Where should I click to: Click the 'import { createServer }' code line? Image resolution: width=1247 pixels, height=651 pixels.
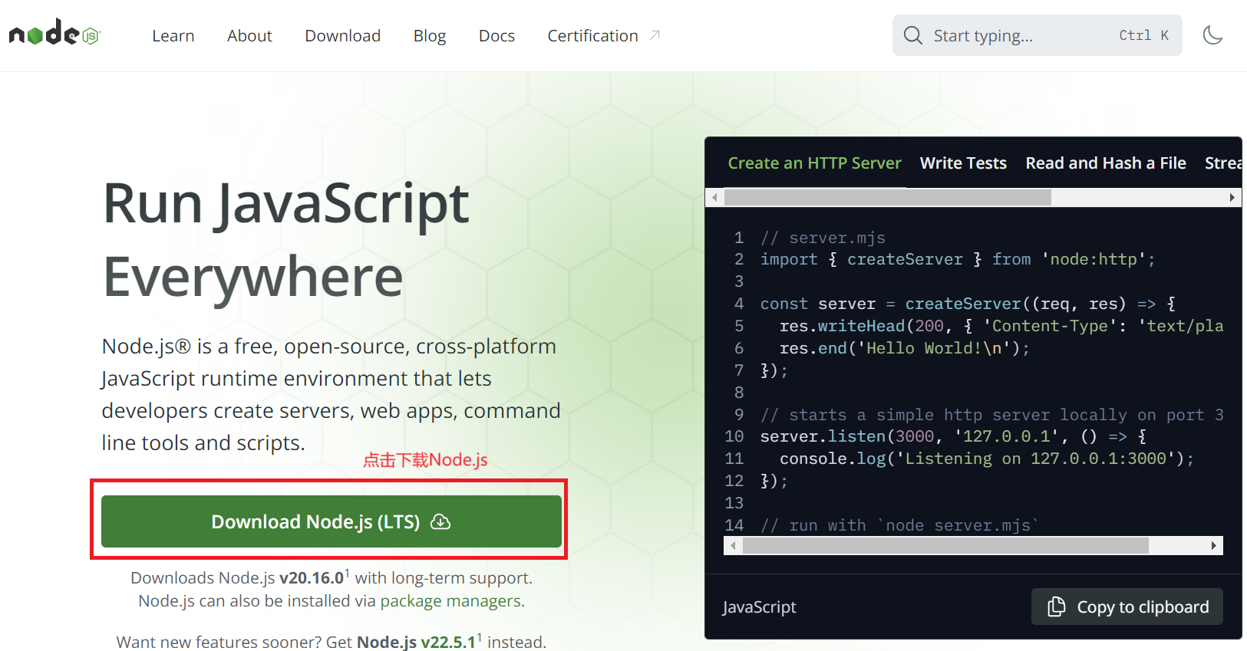tap(958, 259)
